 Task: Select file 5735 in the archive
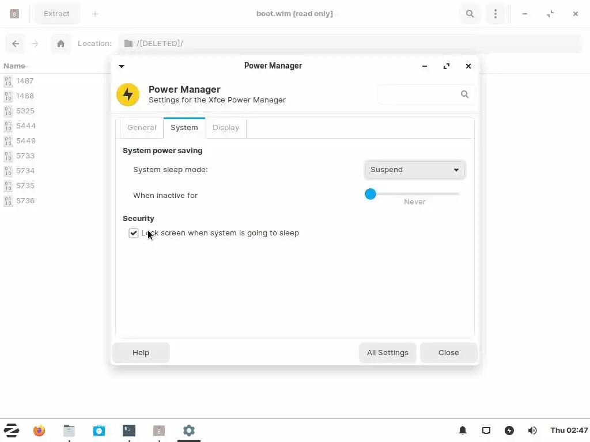[25, 186]
